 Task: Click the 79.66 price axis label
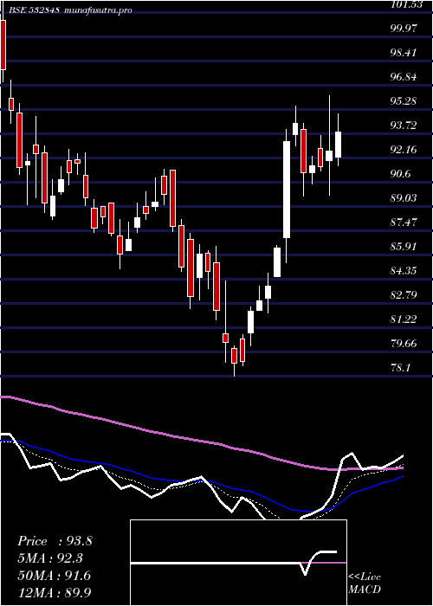click(404, 343)
